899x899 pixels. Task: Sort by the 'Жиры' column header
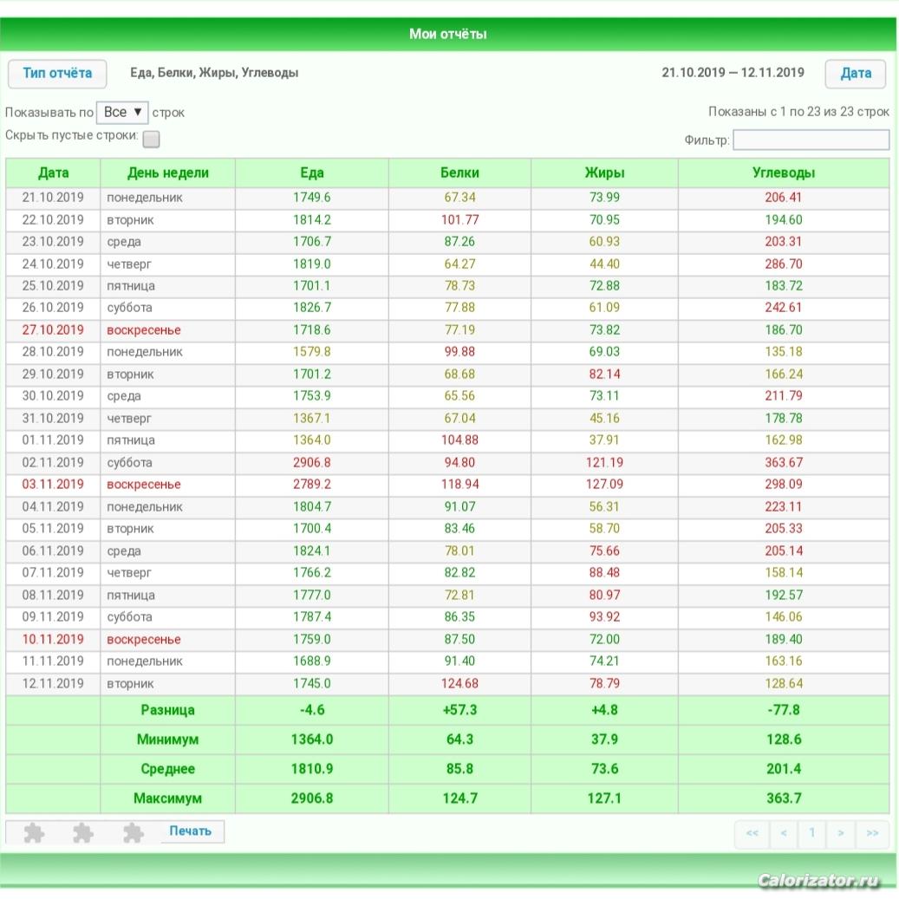(x=604, y=172)
